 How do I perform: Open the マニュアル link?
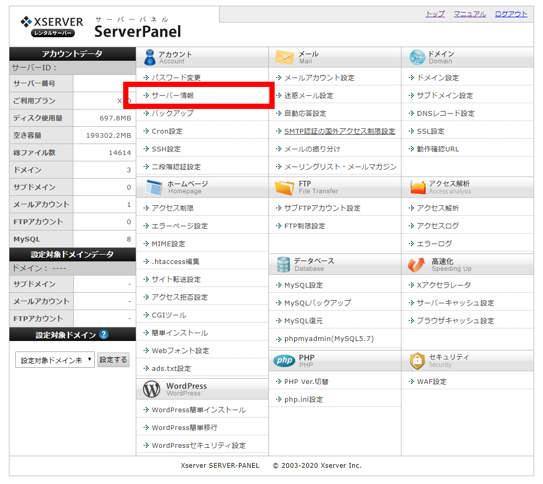[x=470, y=14]
